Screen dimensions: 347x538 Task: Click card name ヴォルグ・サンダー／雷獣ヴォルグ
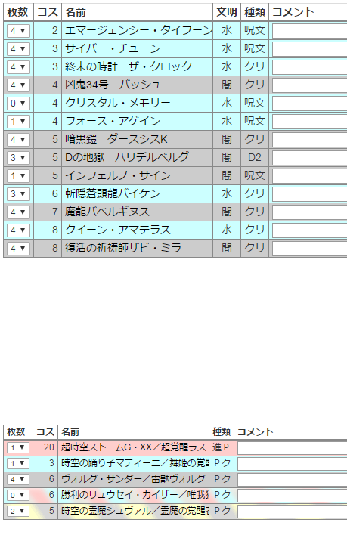pyautogui.click(x=133, y=478)
